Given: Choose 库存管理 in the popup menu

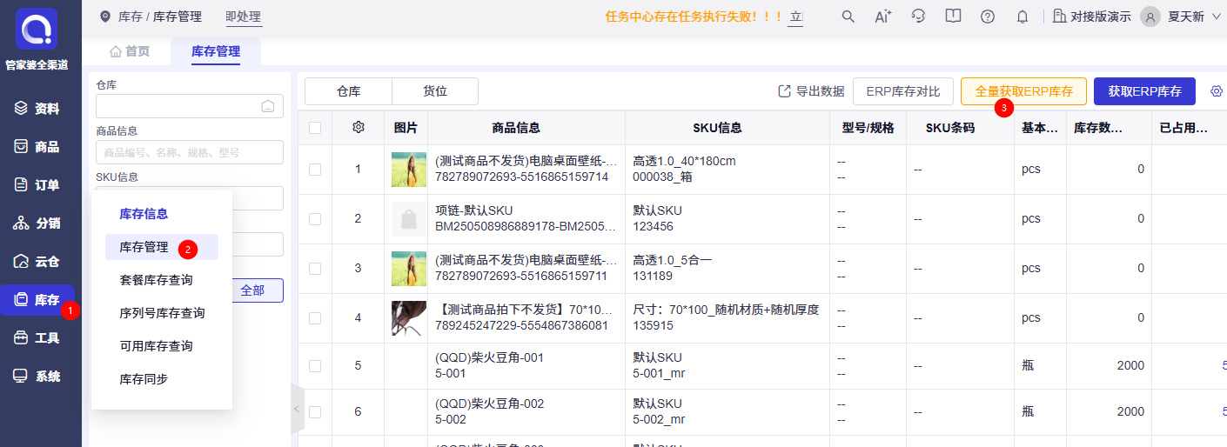Looking at the screenshot, I should click(x=162, y=247).
